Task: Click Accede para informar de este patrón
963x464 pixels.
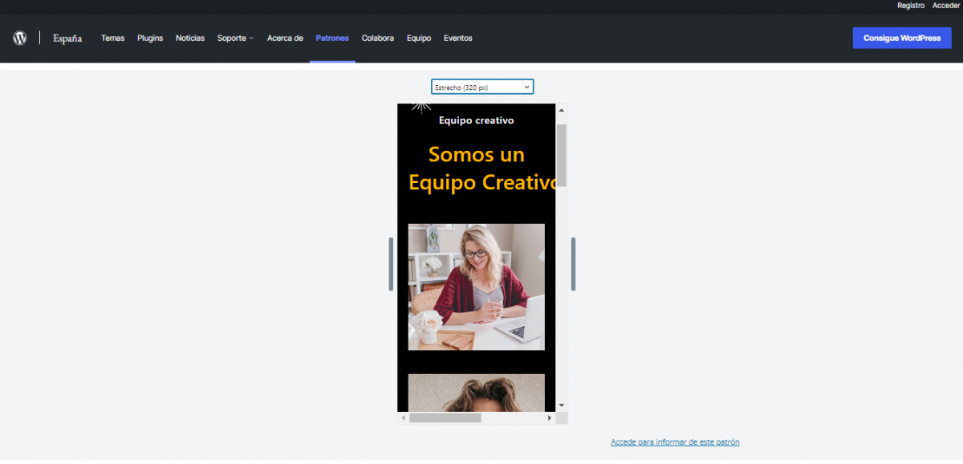Action: coord(675,442)
